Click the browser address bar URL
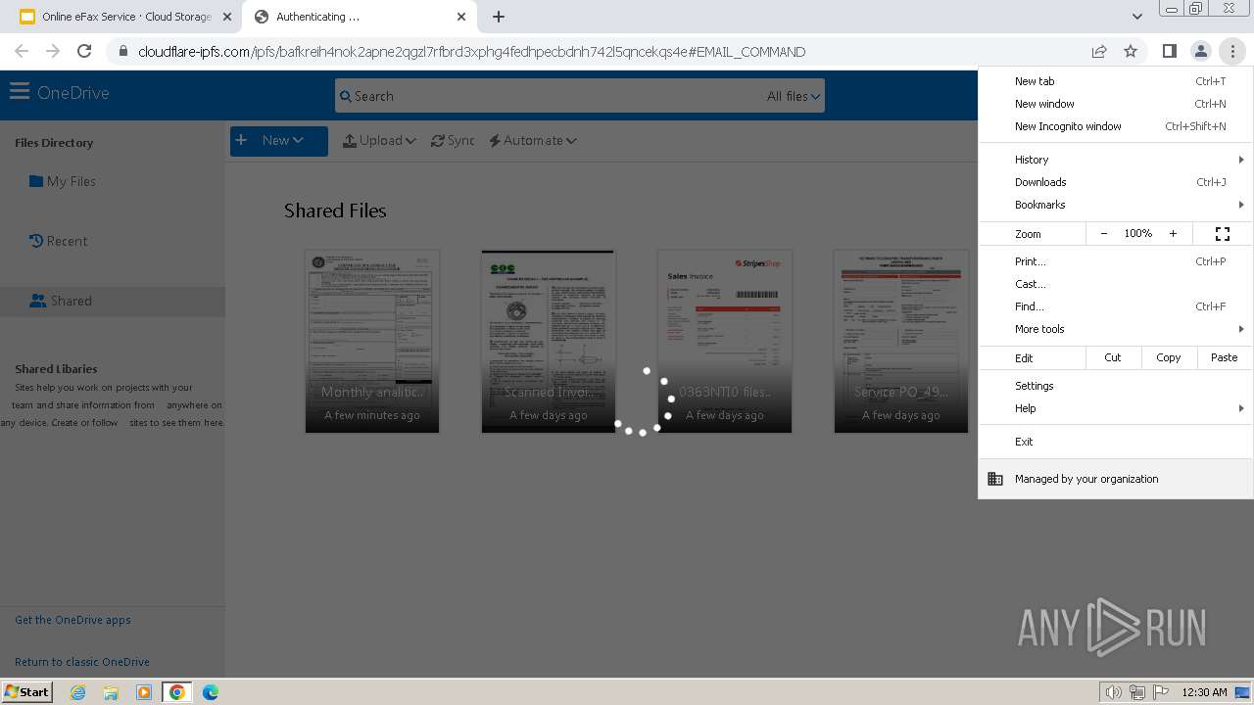 coord(471,52)
